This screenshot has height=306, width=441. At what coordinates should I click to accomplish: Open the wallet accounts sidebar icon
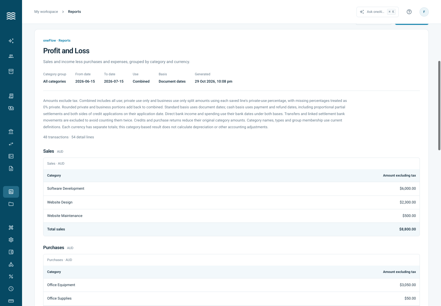pyautogui.click(x=11, y=252)
